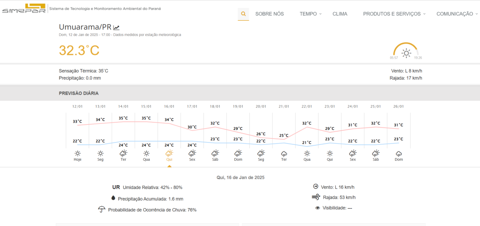Expand PRODUTOS E SERVIÇOS menu
The height and width of the screenshot is (226, 480).
(394, 14)
